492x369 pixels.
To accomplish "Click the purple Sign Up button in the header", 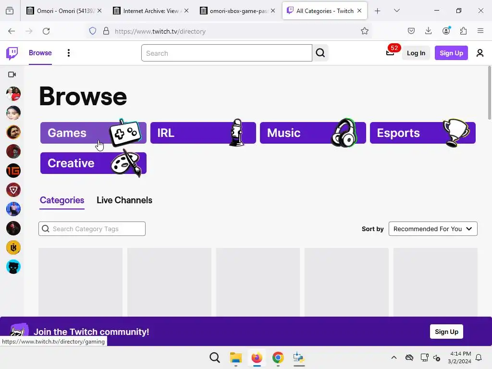I will 451,53.
